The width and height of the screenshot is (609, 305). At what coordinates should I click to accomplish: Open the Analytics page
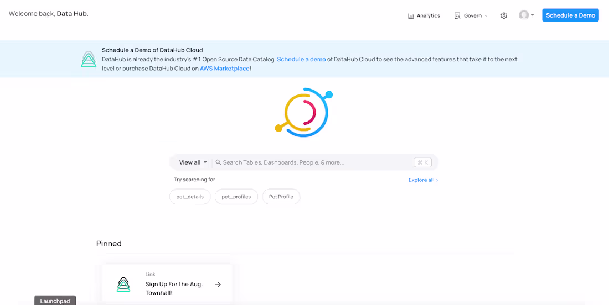coord(428,16)
